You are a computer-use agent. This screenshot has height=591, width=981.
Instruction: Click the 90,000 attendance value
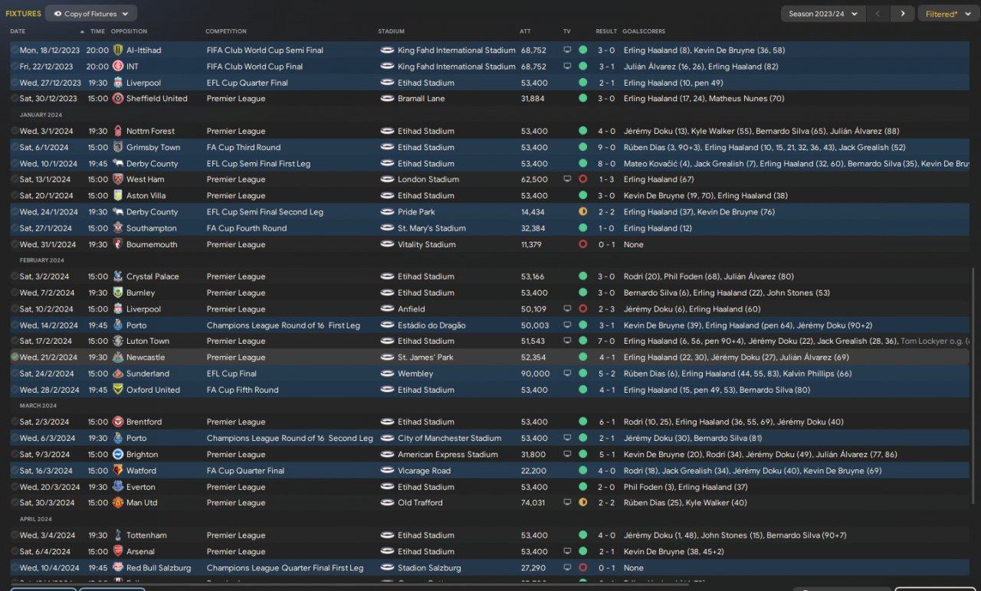point(535,374)
